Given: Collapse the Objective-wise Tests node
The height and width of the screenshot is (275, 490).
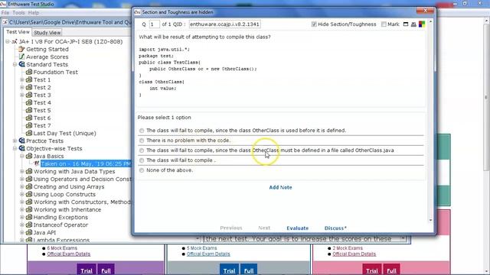Looking at the screenshot, I should 15,148.
